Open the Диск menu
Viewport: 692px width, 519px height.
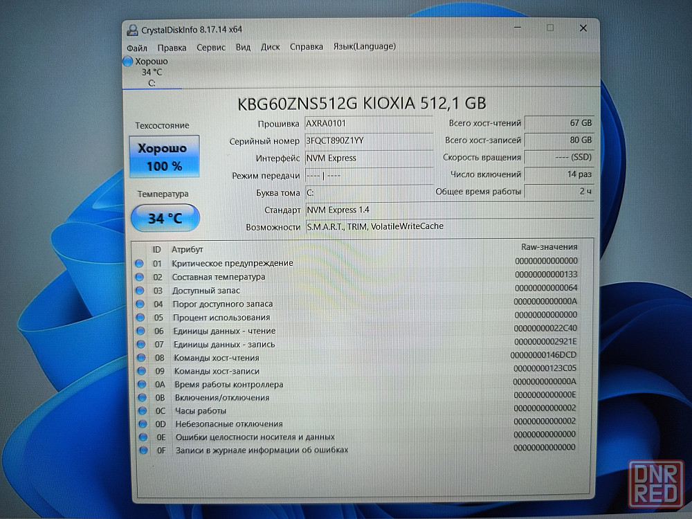270,47
